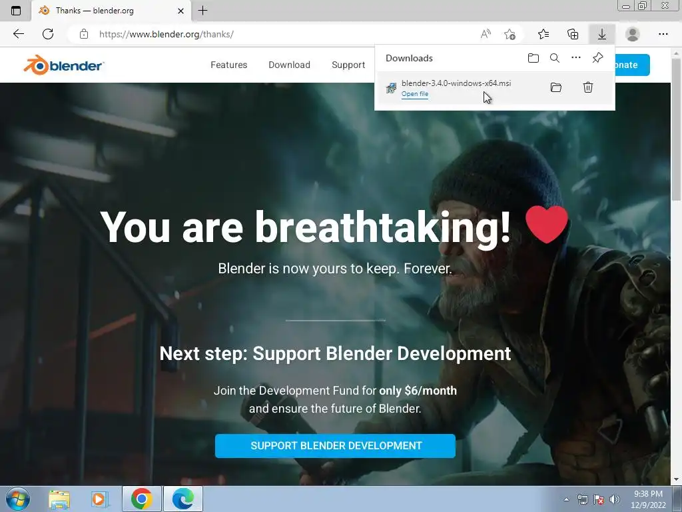View site information lock icon
The height and width of the screenshot is (512, 682).
pos(84,34)
